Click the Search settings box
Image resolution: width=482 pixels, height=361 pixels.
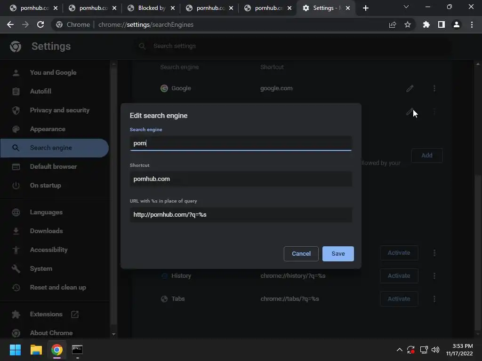click(x=294, y=46)
